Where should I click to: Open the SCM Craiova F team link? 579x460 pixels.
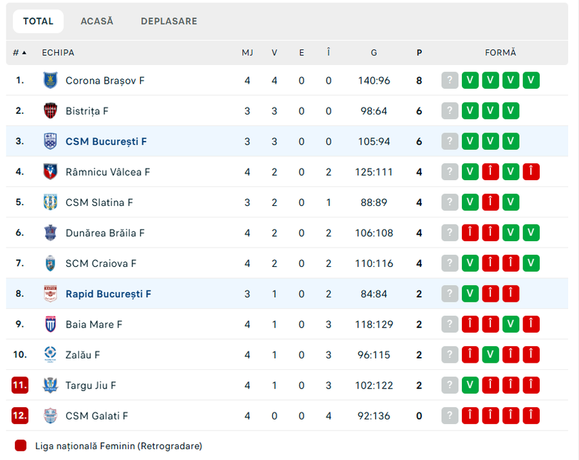pos(101,263)
